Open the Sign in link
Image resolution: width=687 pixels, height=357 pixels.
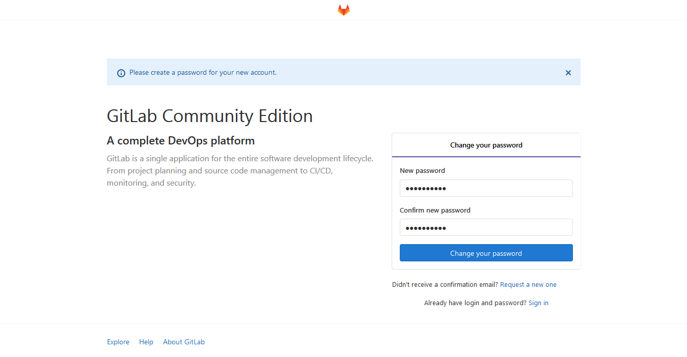point(538,303)
